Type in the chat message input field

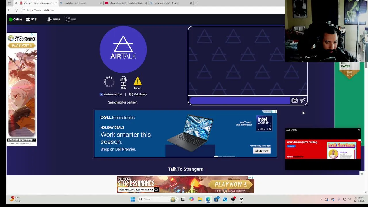click(x=239, y=100)
